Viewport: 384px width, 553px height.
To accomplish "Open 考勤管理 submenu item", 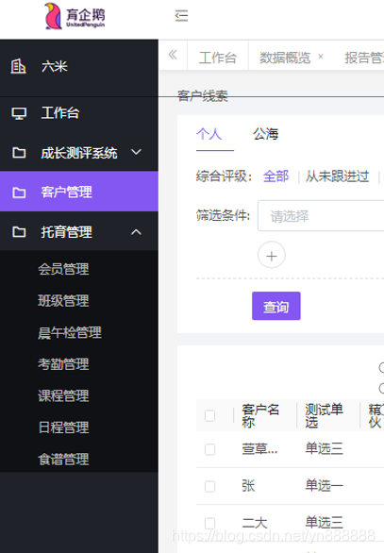I will (63, 364).
